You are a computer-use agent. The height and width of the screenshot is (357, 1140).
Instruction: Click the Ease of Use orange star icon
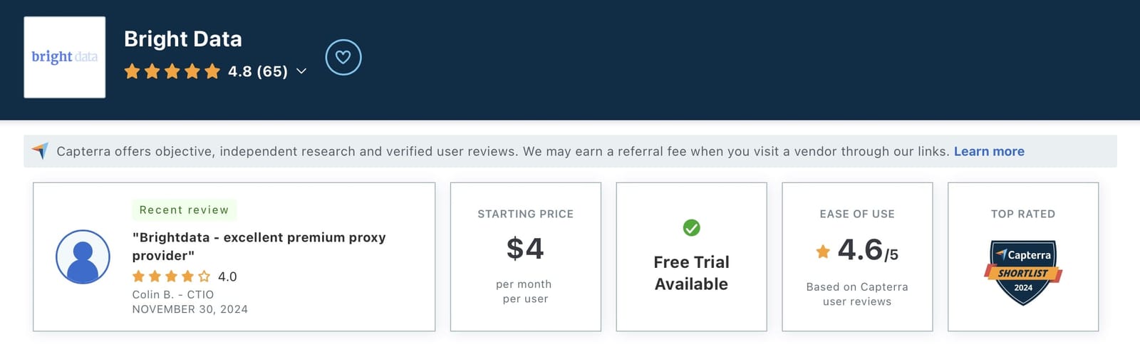tap(823, 251)
